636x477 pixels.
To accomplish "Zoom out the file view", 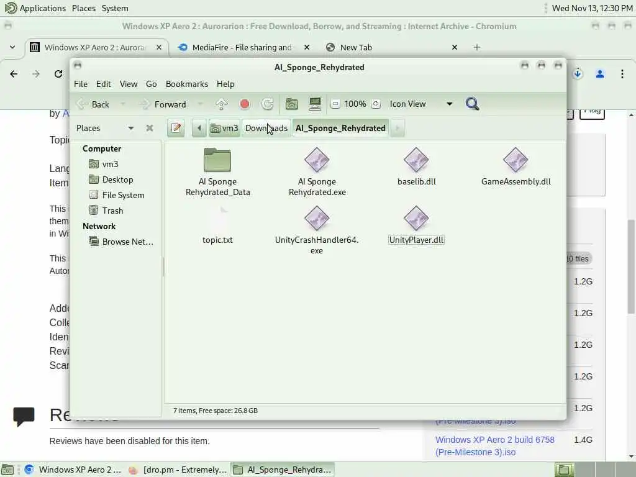I will tap(335, 104).
